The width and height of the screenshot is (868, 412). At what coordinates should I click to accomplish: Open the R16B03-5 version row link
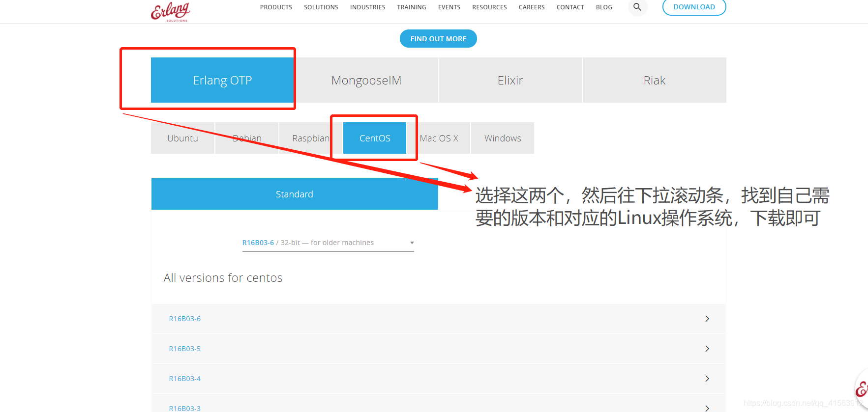(x=185, y=349)
